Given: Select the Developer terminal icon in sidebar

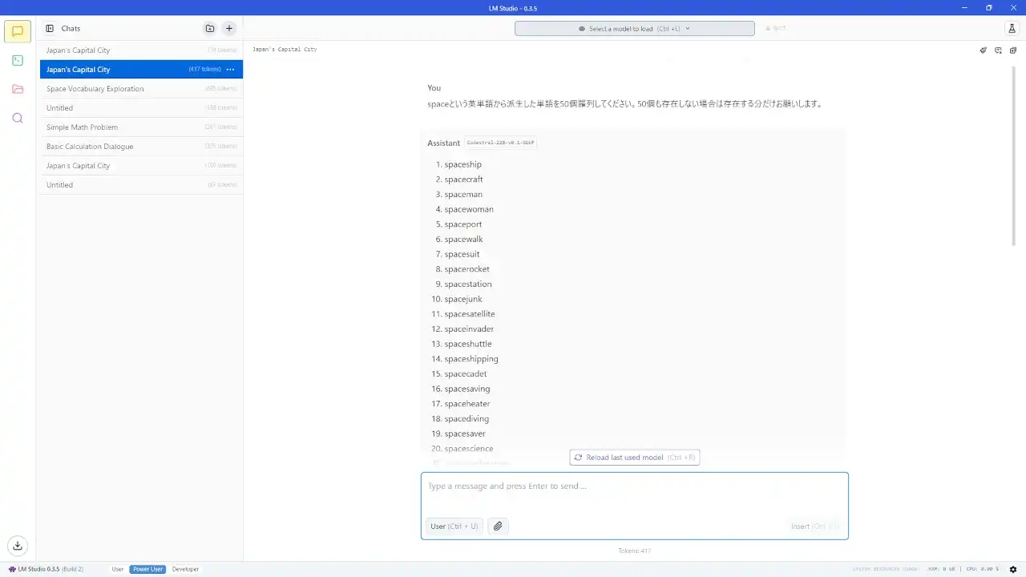Looking at the screenshot, I should click(17, 60).
